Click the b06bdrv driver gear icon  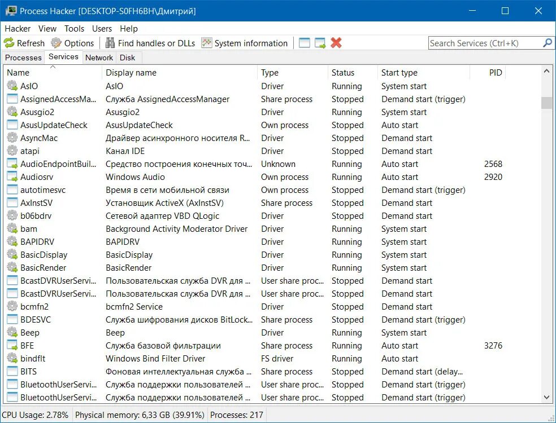coord(12,215)
